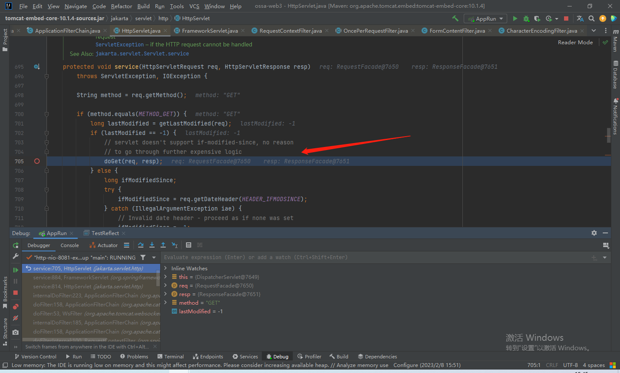Viewport: 620px width, 373px height.
Task: Click the Build project hammer icon
Action: tap(455, 18)
